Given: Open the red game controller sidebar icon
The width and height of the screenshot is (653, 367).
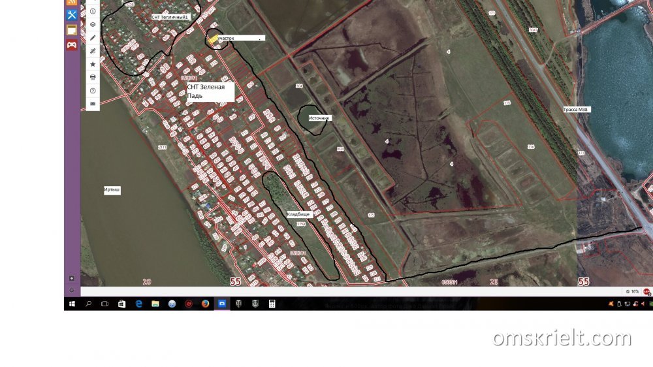Looking at the screenshot, I should pyautogui.click(x=72, y=45).
